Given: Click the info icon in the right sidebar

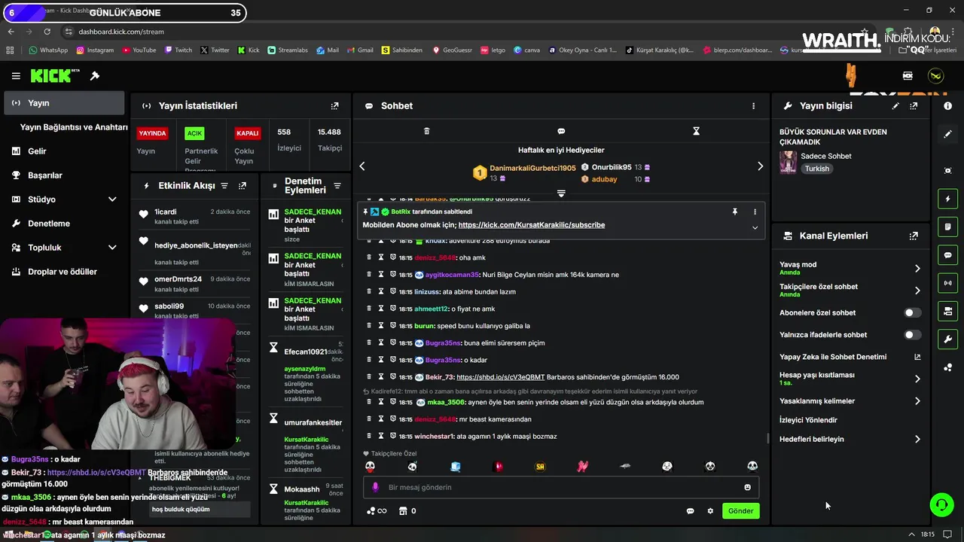Looking at the screenshot, I should point(947,106).
